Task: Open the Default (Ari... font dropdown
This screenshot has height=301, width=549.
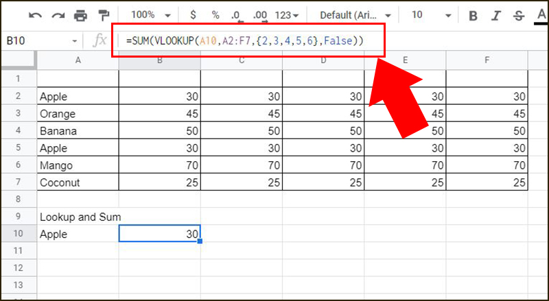Action: [355, 15]
